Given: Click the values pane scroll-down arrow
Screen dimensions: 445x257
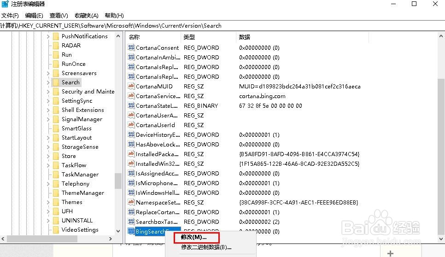Looking at the screenshot, I should coord(441,239).
